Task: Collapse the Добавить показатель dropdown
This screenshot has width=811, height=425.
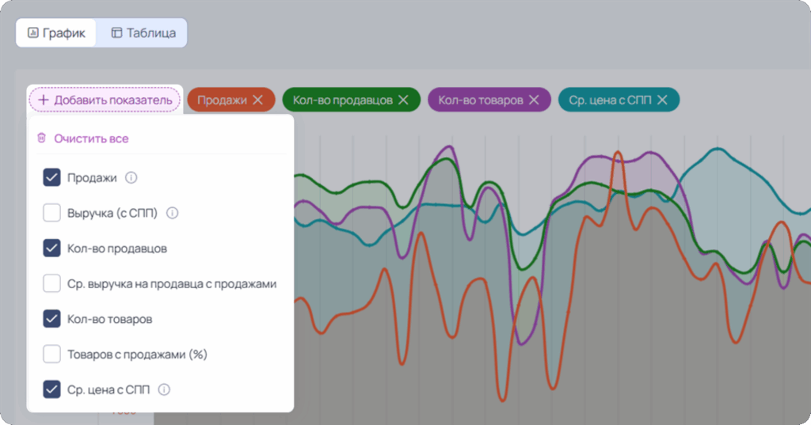Action: point(105,100)
